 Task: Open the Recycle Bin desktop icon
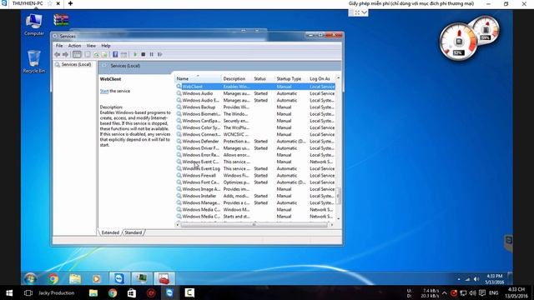click(x=34, y=62)
